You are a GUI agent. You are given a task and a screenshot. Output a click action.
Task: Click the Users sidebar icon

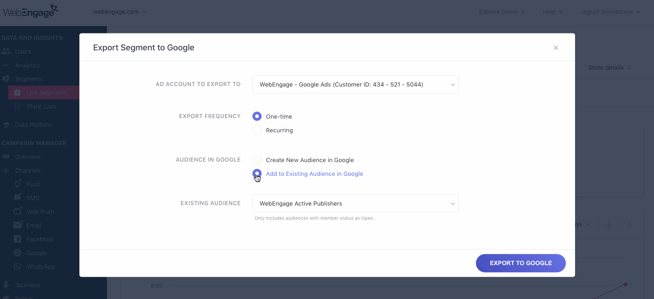pos(6,51)
